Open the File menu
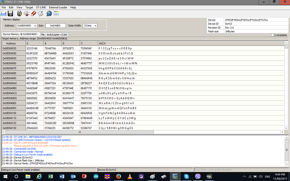The width and height of the screenshot is (290, 181). (4, 8)
